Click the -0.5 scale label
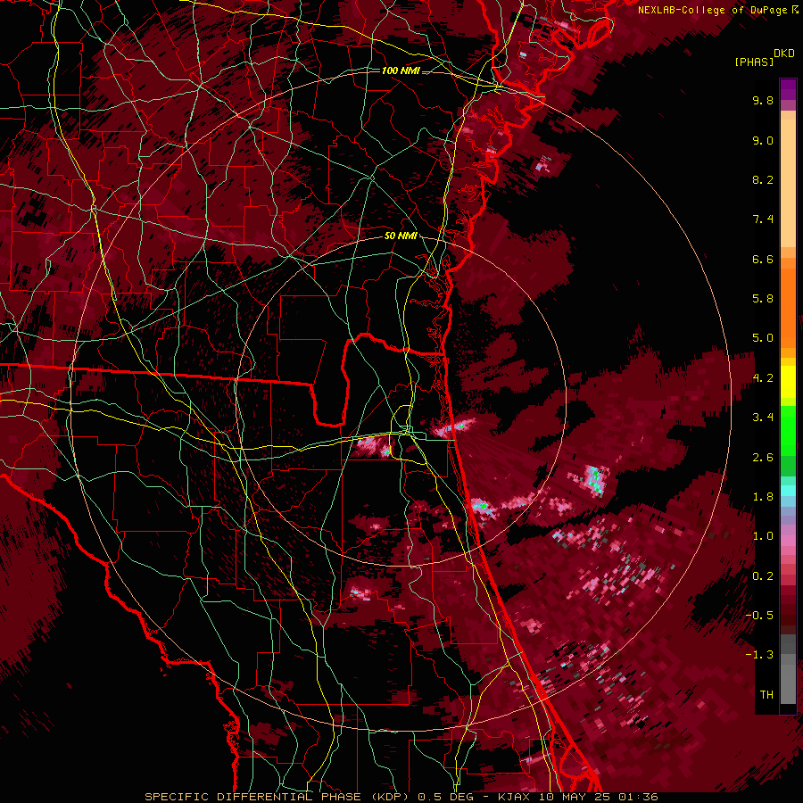Viewport: 803px width, 803px height. [x=759, y=615]
